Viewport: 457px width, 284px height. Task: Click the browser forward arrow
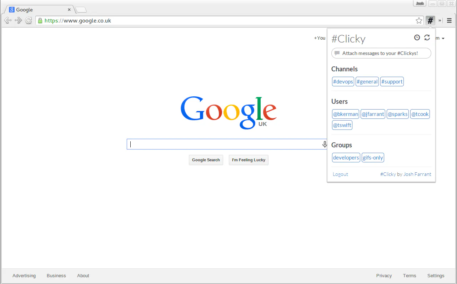click(x=18, y=21)
